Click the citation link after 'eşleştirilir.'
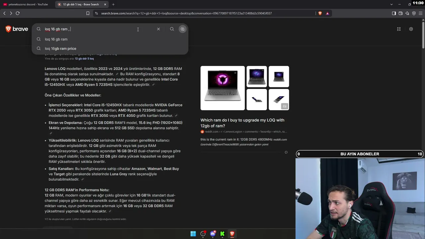The image size is (425, 239). point(153,85)
